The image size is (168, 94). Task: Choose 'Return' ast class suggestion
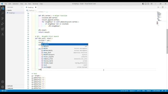[x=65, y=46]
